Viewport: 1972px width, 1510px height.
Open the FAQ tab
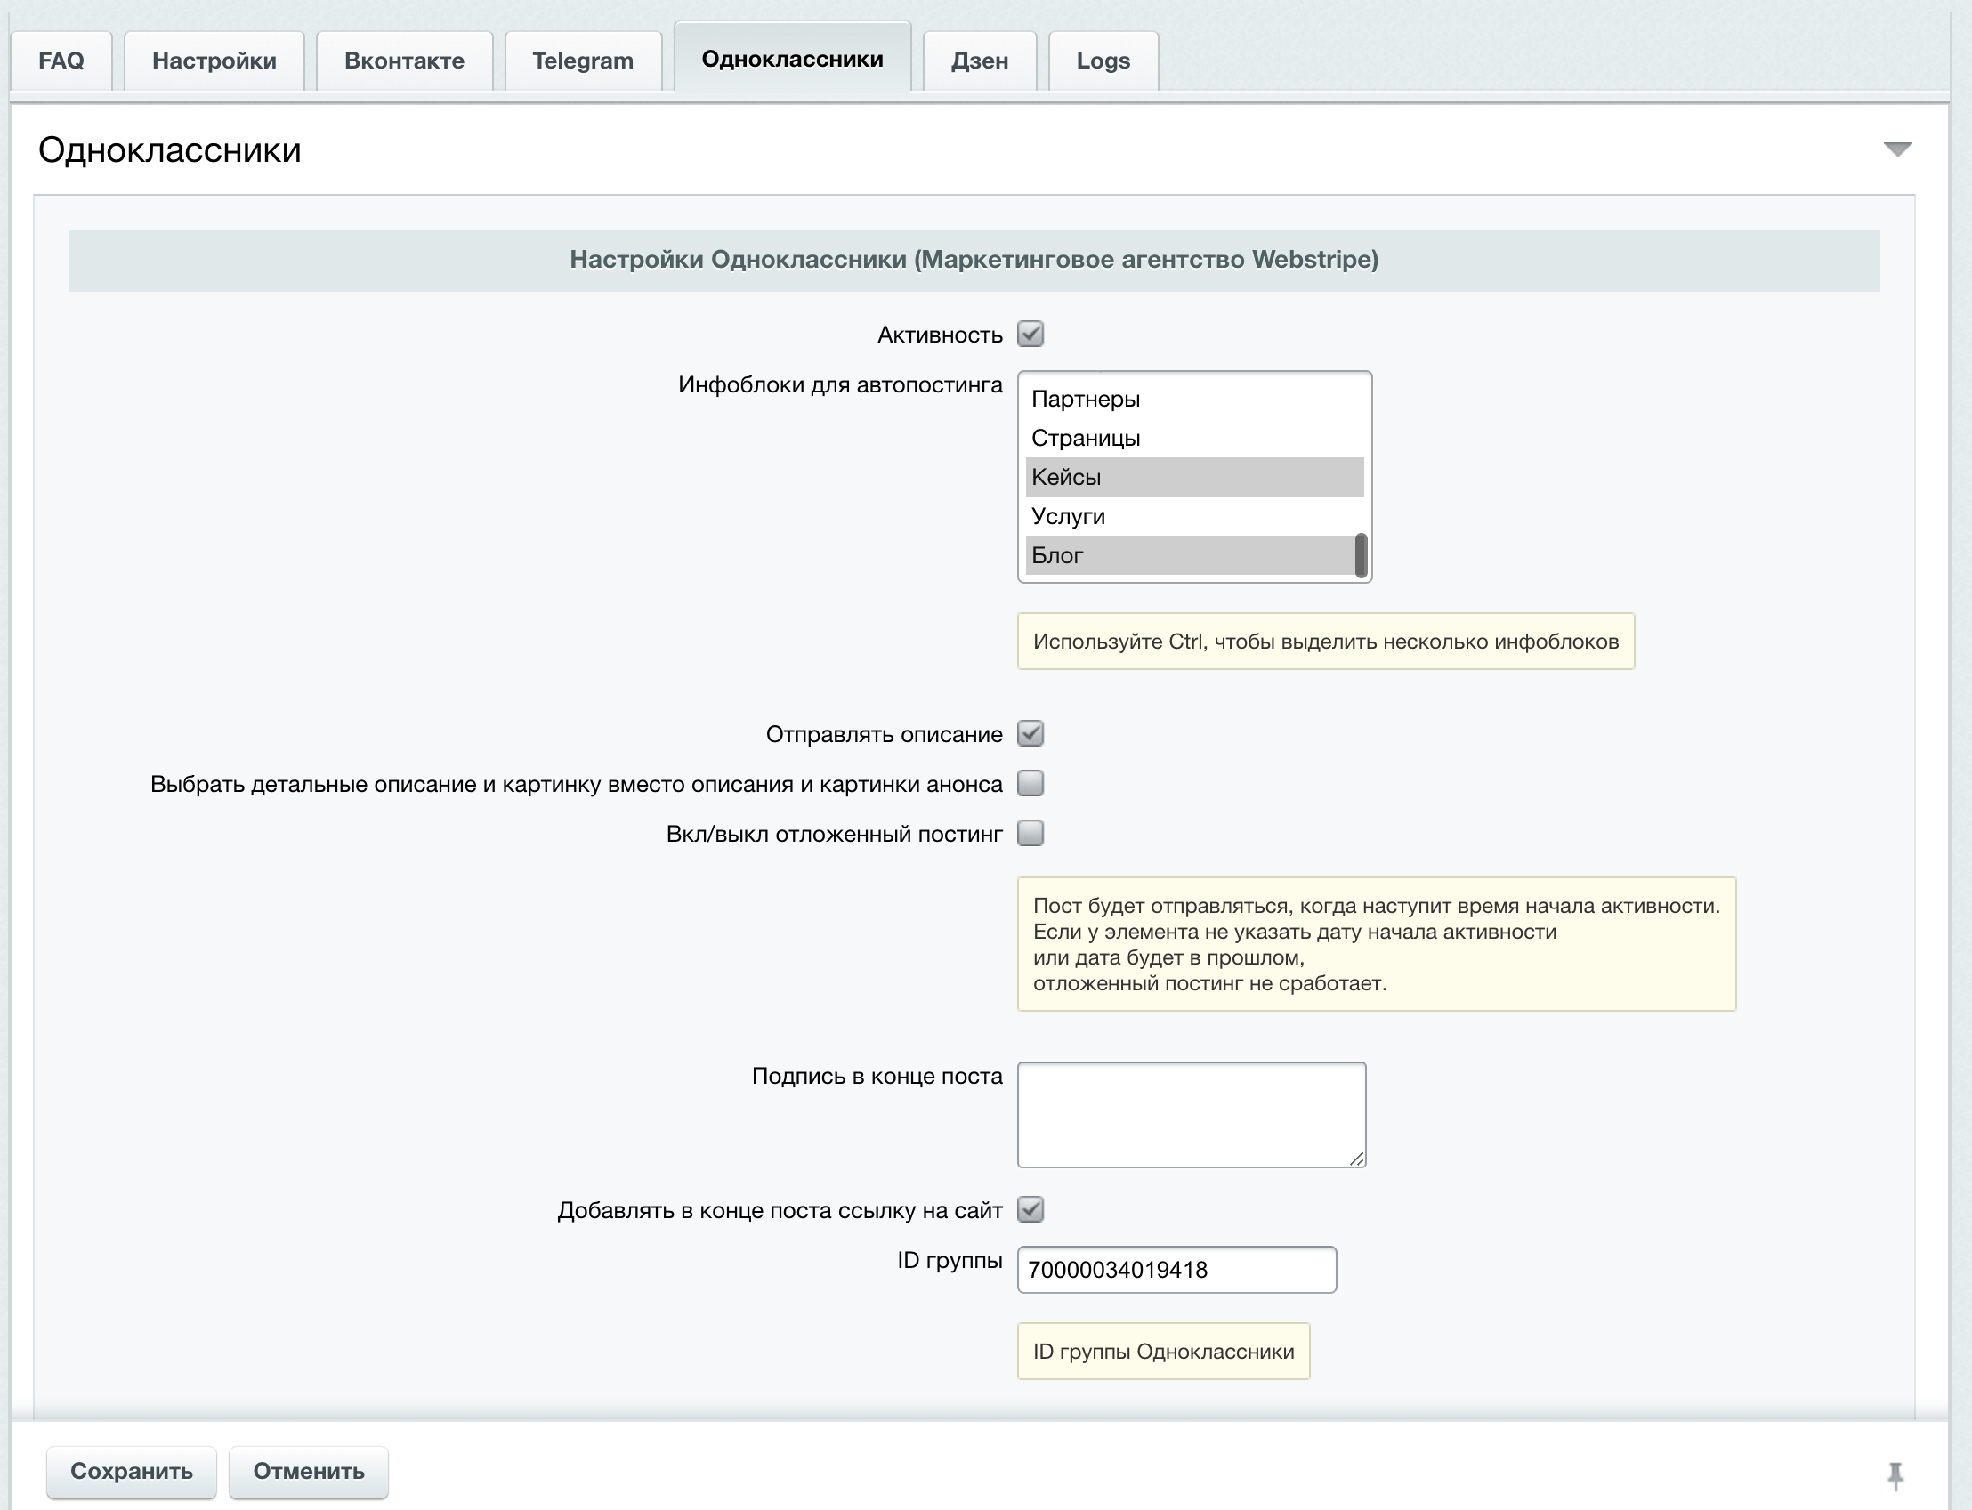(61, 61)
